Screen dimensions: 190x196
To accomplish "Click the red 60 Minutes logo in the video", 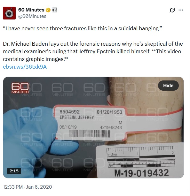I will (x=20, y=88).
